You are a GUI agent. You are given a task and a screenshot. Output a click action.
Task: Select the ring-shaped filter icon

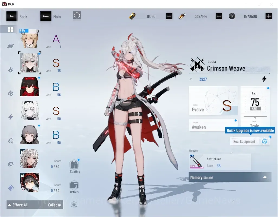pos(11,164)
